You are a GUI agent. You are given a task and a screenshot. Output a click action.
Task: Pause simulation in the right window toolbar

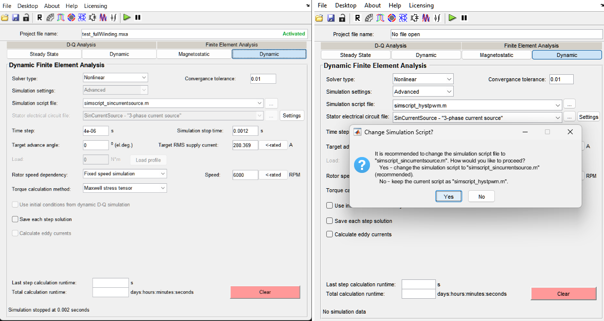click(464, 18)
